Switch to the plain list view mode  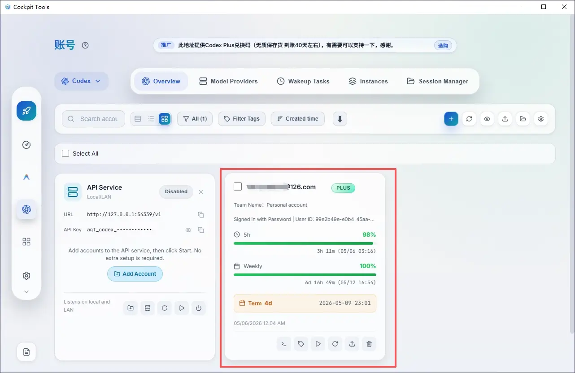point(151,119)
